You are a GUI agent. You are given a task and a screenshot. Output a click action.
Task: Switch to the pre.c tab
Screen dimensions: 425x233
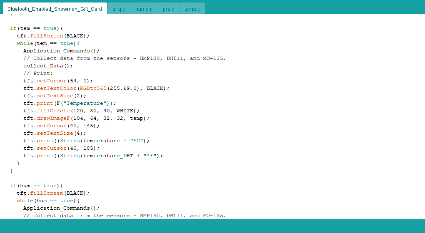coord(168,9)
